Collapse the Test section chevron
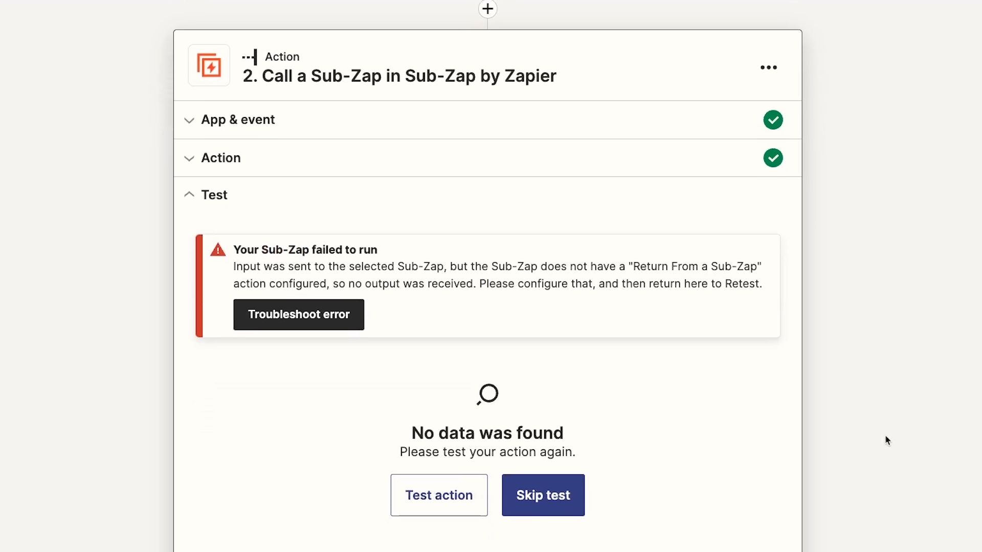 click(189, 194)
